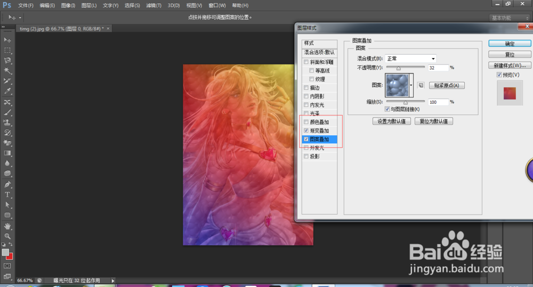This screenshot has width=533, height=287.
Task: Select the Blur tool
Action: click(x=7, y=163)
